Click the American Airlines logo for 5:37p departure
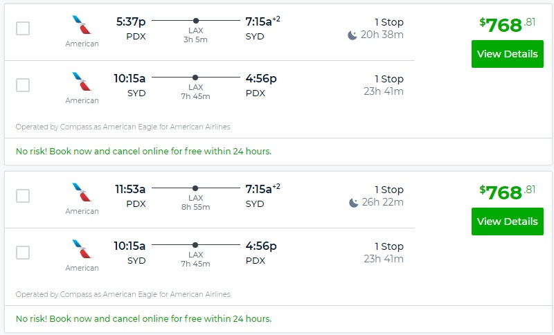 tap(82, 25)
